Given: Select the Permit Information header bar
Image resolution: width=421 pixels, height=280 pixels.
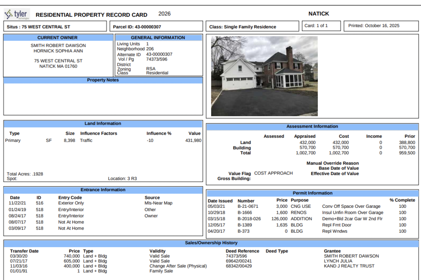Looking at the screenshot, I should 312,193.
